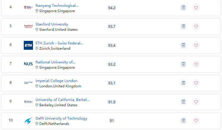The image size is (222, 130).
Task: Add Stanford University to compare list
Action: click(183, 26)
